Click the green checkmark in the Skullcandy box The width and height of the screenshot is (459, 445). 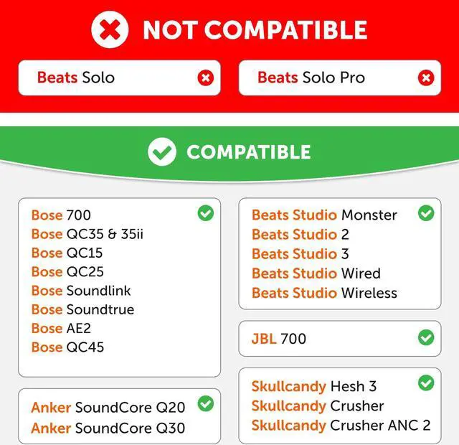pos(426,383)
